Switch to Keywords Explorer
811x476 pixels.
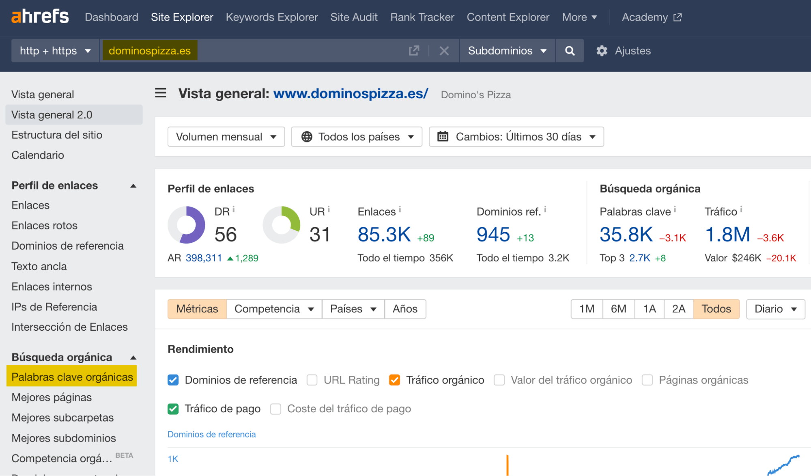pos(271,17)
